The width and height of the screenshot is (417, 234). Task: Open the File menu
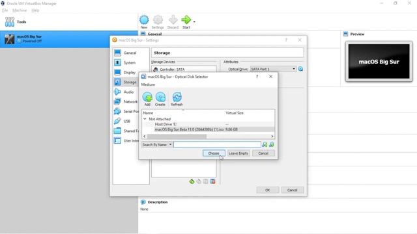[5, 10]
